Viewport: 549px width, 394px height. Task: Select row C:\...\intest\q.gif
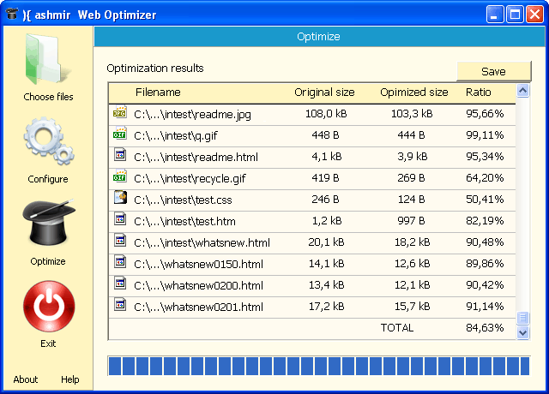tap(312, 136)
